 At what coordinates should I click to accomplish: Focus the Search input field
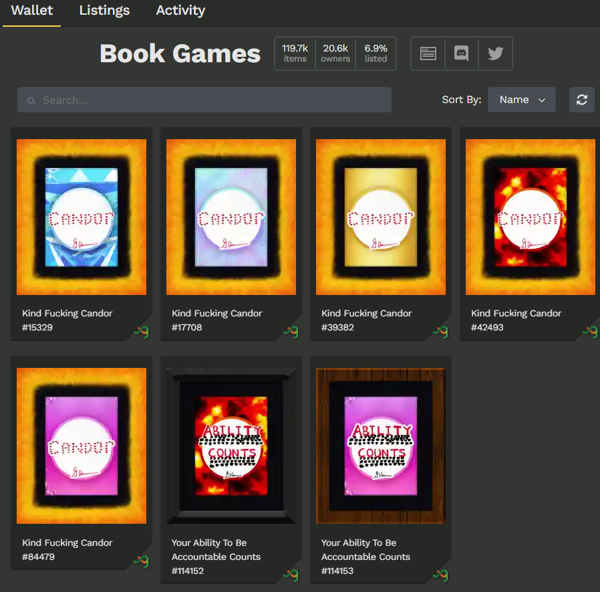[204, 100]
